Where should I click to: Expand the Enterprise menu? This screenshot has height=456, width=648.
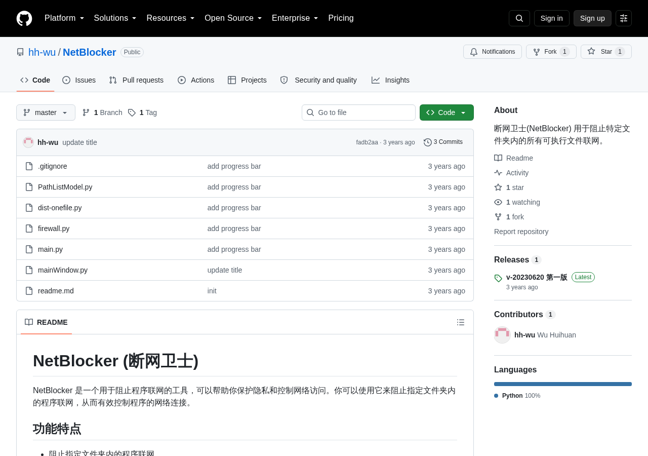295,18
